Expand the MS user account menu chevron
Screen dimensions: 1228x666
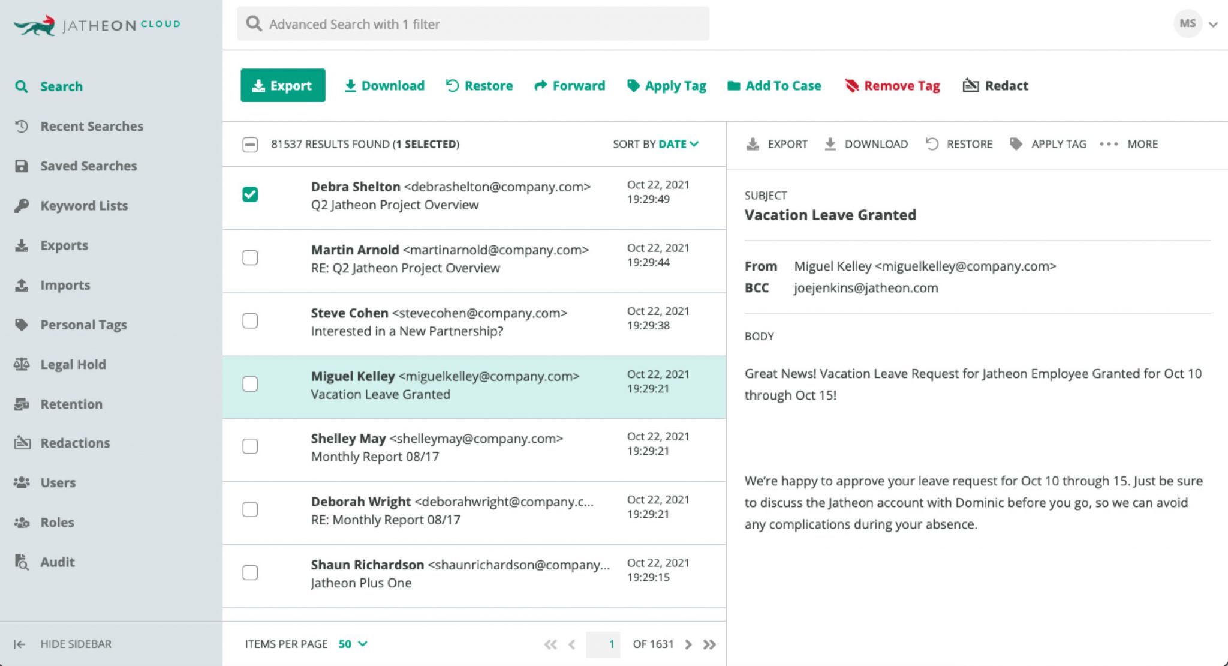click(x=1213, y=25)
